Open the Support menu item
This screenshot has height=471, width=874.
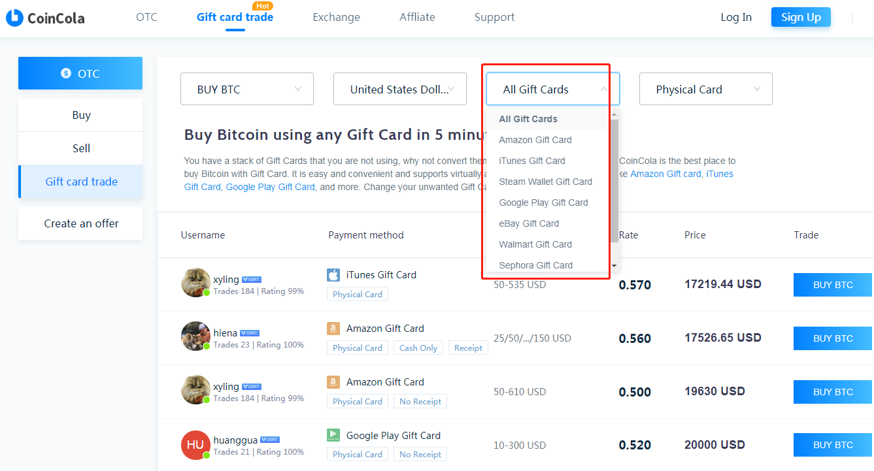(x=494, y=17)
